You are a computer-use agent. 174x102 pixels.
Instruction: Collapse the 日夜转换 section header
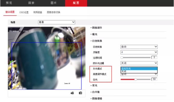tap(96, 41)
